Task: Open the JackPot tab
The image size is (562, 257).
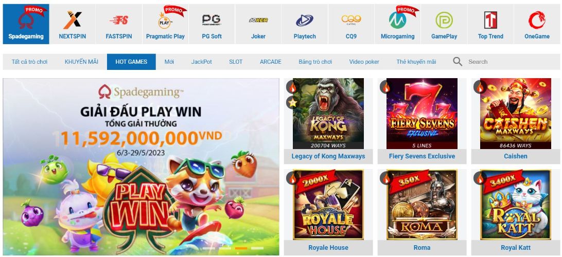Action: point(201,62)
